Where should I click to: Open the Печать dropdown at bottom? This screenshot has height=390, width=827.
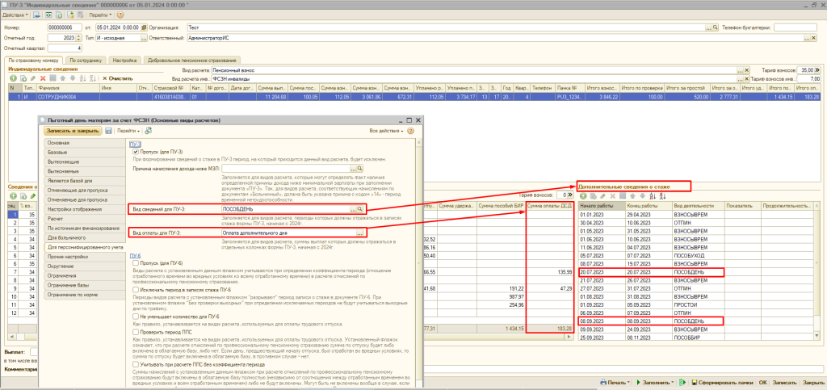615,381
